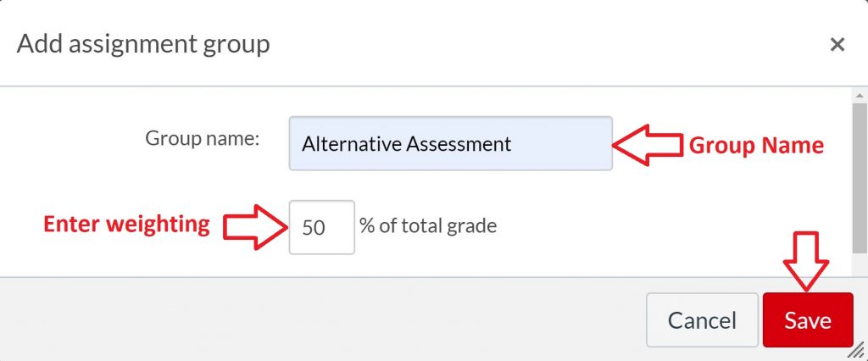Click the red "Enter weighting" annotation text
Image resolution: width=868 pixels, height=361 pixels.
[x=126, y=225]
